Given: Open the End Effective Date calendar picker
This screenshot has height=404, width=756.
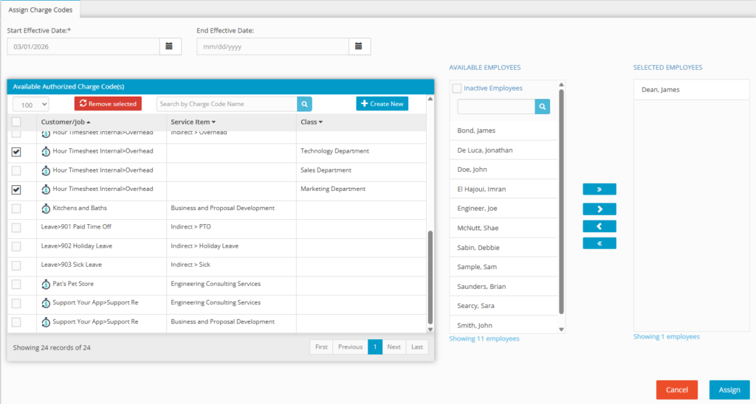Looking at the screenshot, I should point(359,46).
